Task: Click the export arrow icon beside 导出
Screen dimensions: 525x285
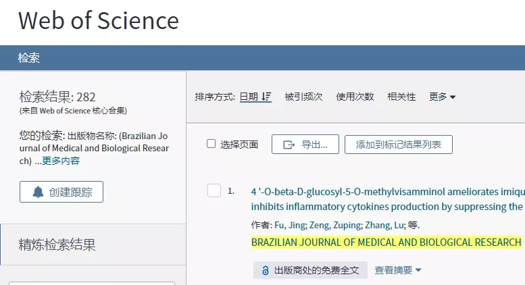Action: [x=289, y=145]
